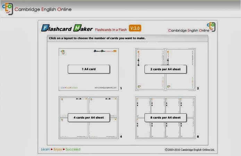This screenshot has width=241, height=156.
Task: Click the number 4 label beside the four-card layout
Action: tap(121, 137)
